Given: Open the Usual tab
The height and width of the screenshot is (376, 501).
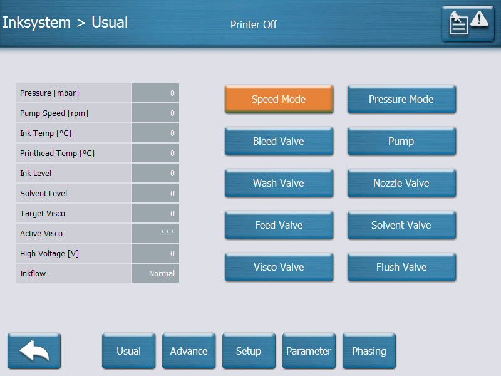Looking at the screenshot, I should 129,351.
